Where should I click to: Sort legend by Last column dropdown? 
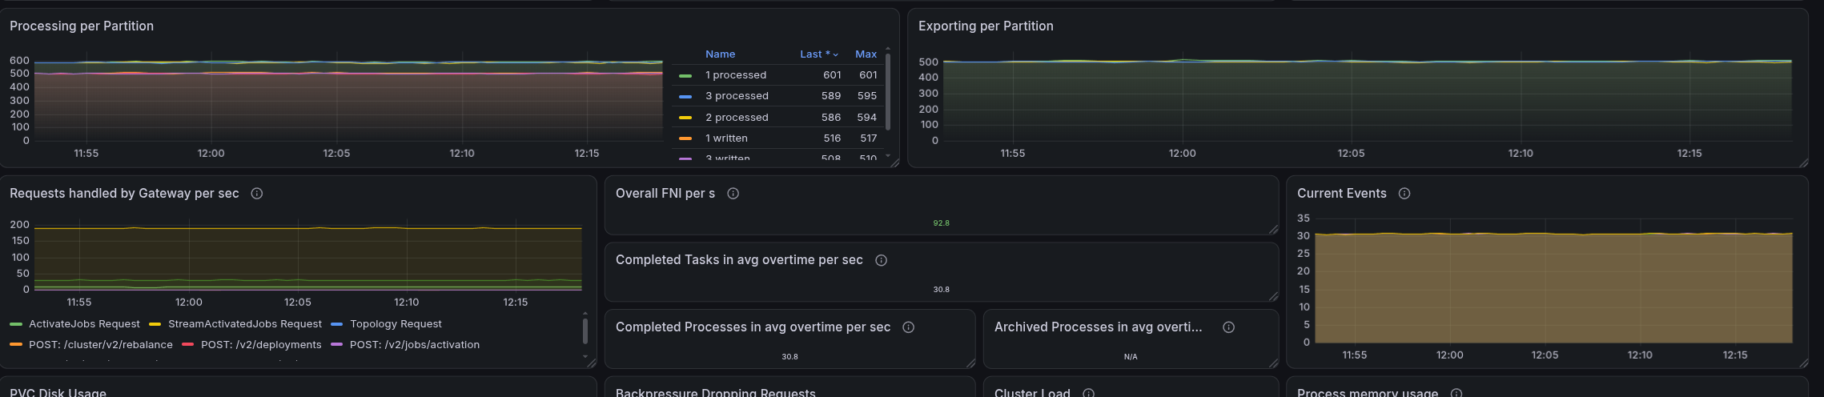pyautogui.click(x=819, y=54)
